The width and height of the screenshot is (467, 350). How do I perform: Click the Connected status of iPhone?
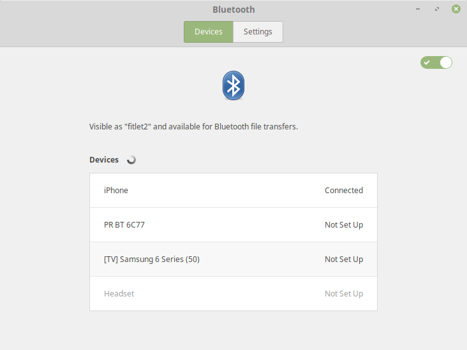click(344, 190)
